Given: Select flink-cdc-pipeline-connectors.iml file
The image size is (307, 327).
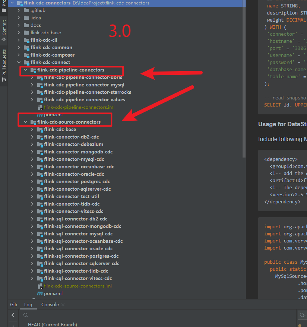Looking at the screenshot, I should (x=79, y=107).
